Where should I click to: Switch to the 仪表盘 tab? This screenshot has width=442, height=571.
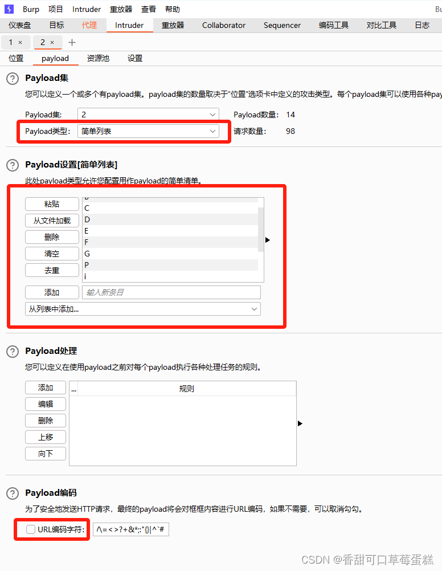pyautogui.click(x=20, y=25)
